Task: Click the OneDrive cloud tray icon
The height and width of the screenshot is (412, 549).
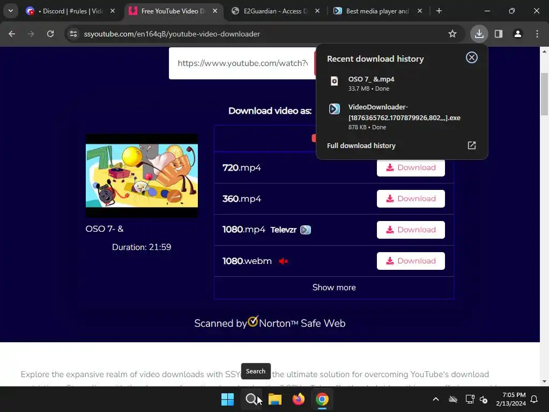Action: click(453, 399)
